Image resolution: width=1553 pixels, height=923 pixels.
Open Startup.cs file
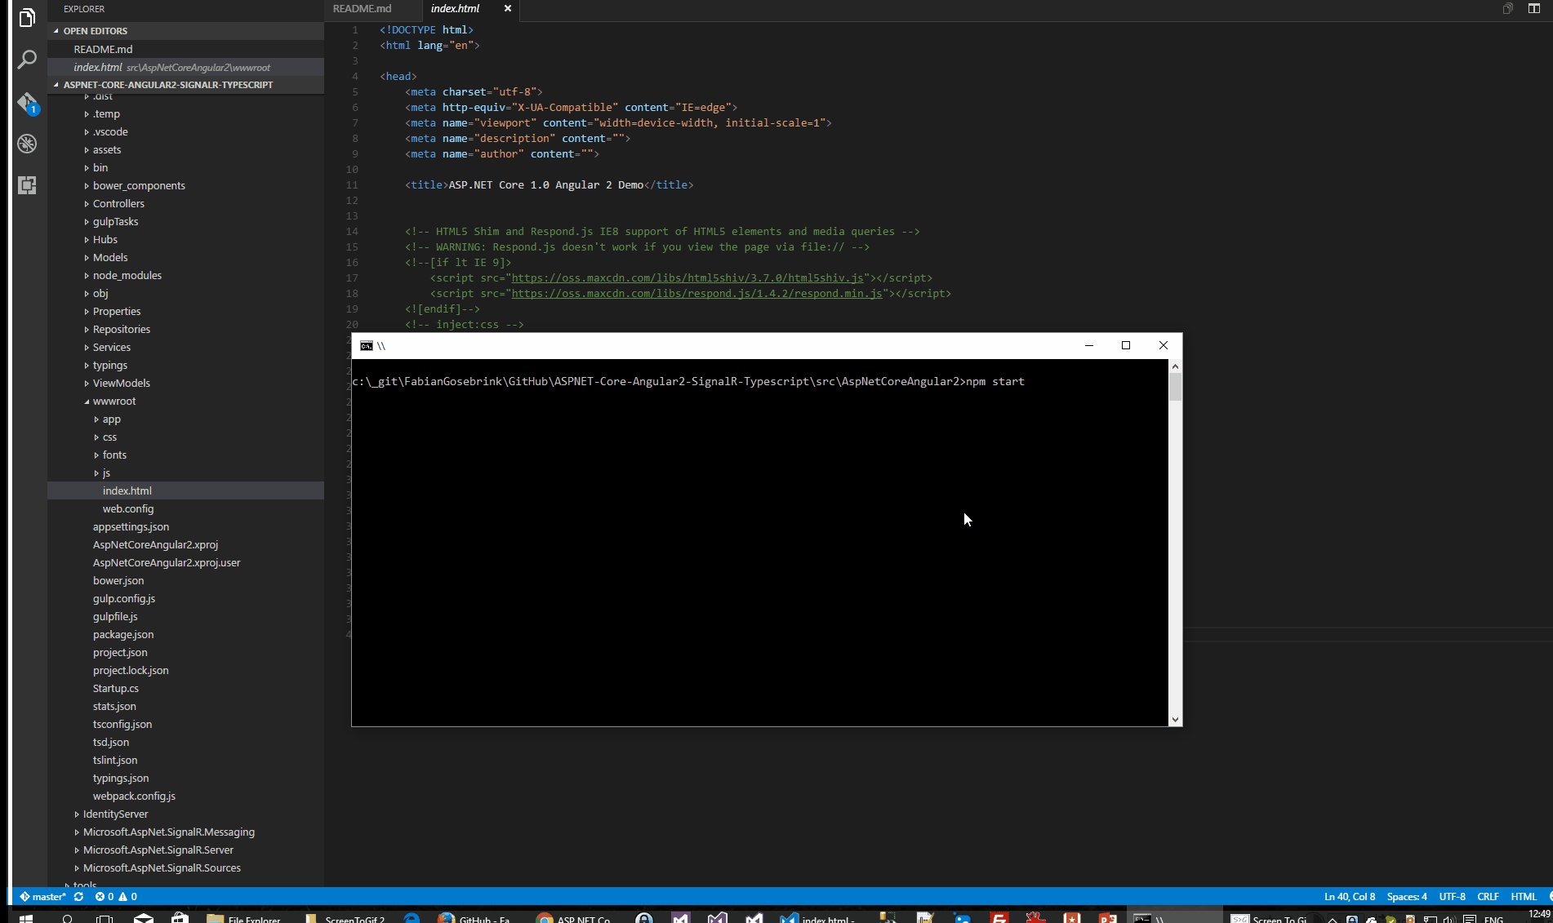coord(185,688)
